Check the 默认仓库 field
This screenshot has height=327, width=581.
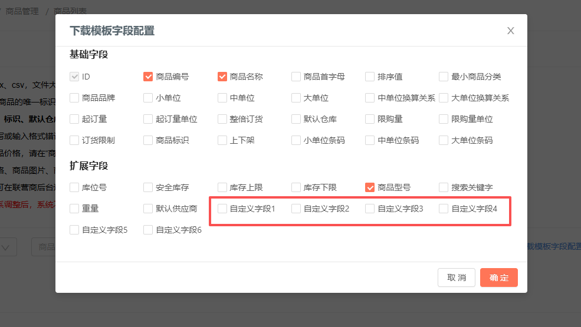tap(296, 119)
